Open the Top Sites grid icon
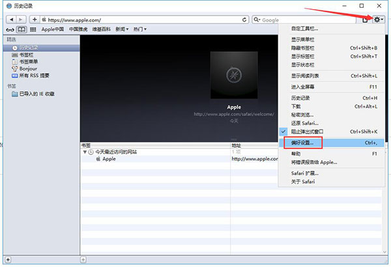Viewport: 391px width, 267px height. point(33,29)
